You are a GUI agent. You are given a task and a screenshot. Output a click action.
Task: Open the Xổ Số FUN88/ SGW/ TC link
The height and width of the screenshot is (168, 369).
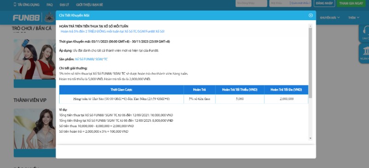[x=91, y=59]
